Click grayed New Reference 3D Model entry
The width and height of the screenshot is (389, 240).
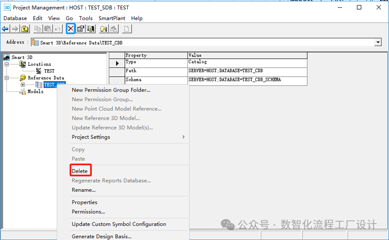click(x=106, y=118)
